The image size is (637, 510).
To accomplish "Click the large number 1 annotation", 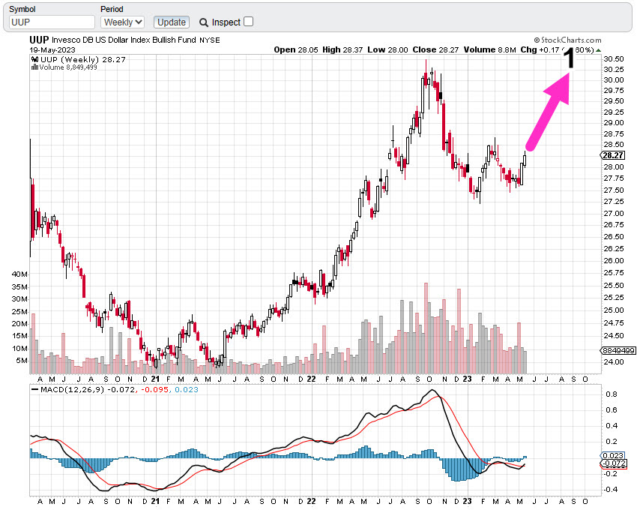I will (570, 59).
